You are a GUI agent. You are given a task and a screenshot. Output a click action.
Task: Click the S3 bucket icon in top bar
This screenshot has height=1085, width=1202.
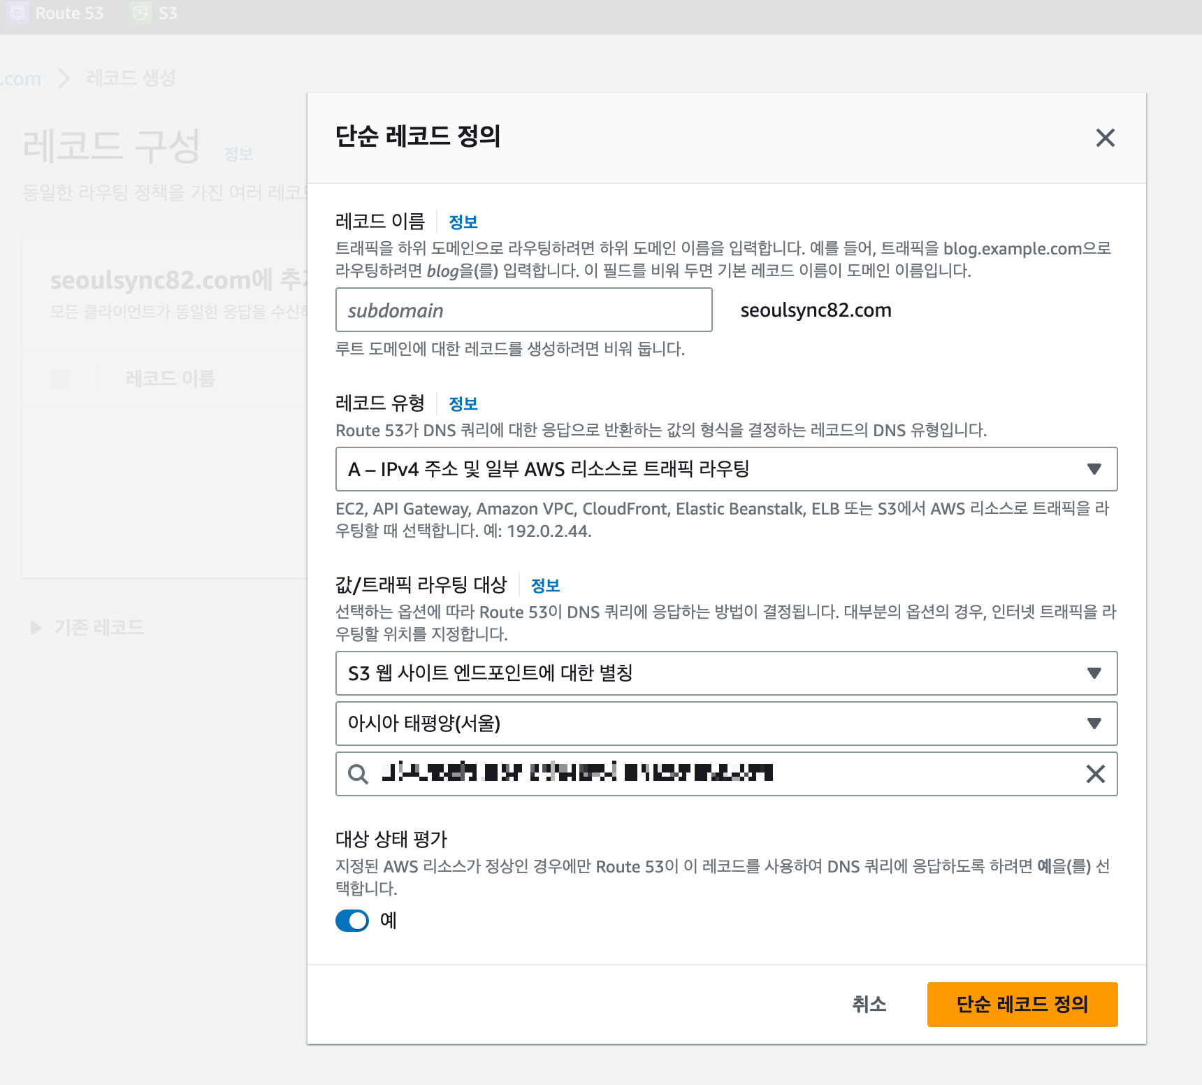[x=140, y=13]
